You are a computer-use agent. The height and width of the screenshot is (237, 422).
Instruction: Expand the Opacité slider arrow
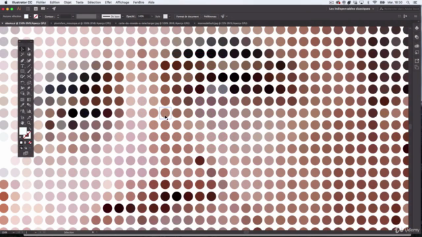click(x=152, y=16)
